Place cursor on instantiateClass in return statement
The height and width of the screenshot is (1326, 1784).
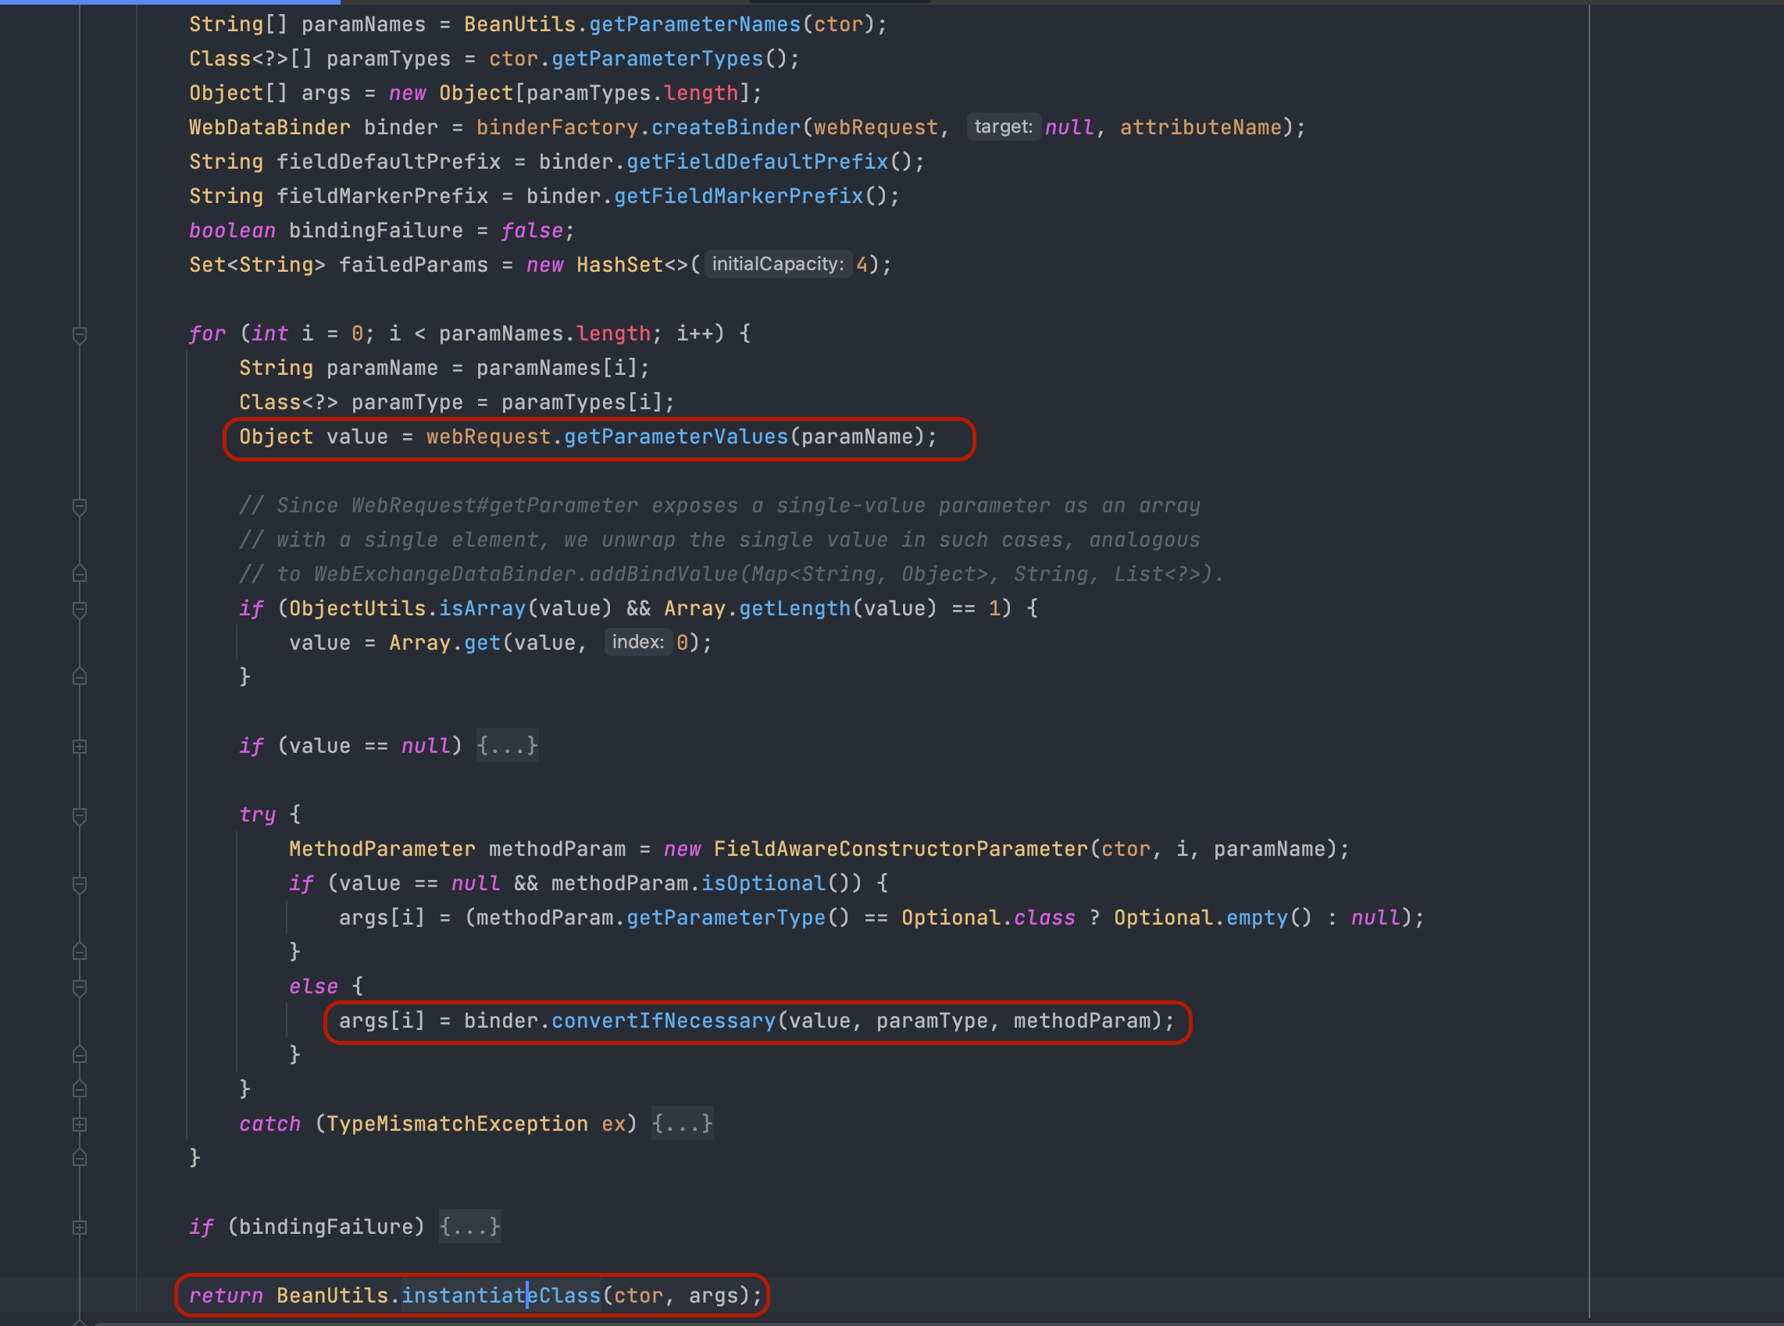point(500,1296)
